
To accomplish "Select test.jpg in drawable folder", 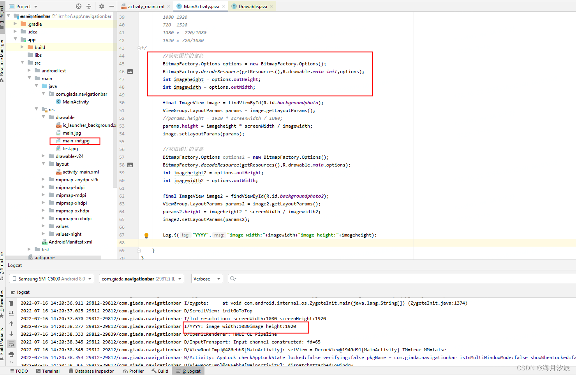I will pyautogui.click(x=67, y=149).
